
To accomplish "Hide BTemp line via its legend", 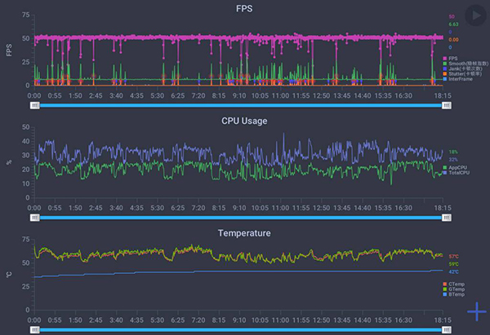I will [456, 295].
